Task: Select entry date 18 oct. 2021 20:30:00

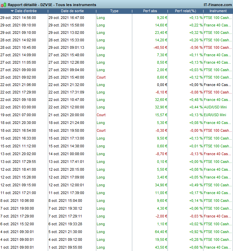Action: pyautogui.click(x=18, y=123)
